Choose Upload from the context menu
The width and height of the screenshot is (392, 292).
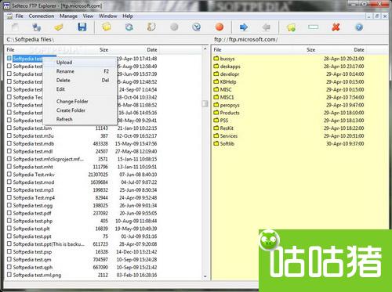point(80,63)
